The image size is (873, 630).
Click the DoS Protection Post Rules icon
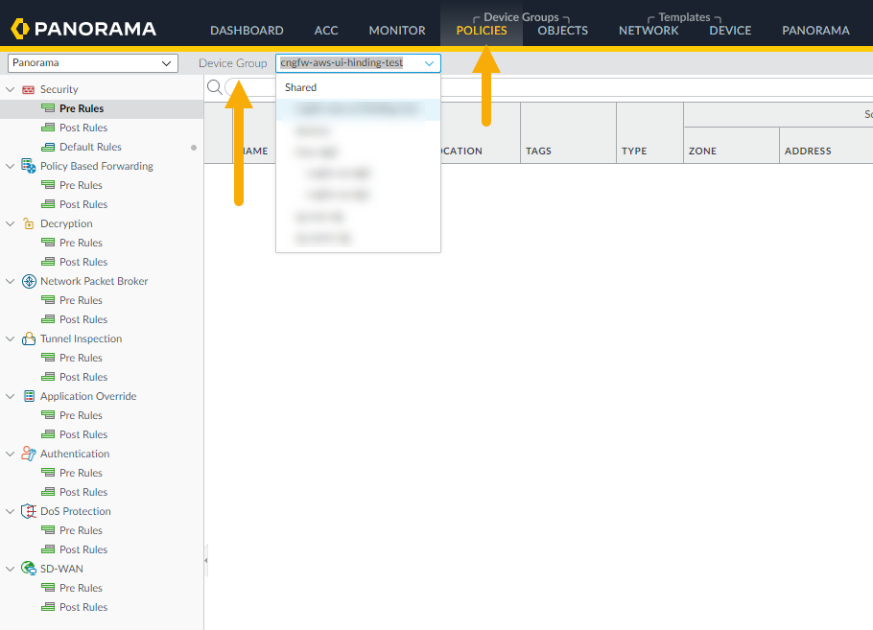(x=48, y=549)
